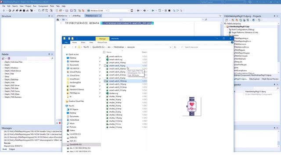Uncheck the smart-watch_128.bmp checkbox
This screenshot has height=158, width=281.
pos(105,81)
